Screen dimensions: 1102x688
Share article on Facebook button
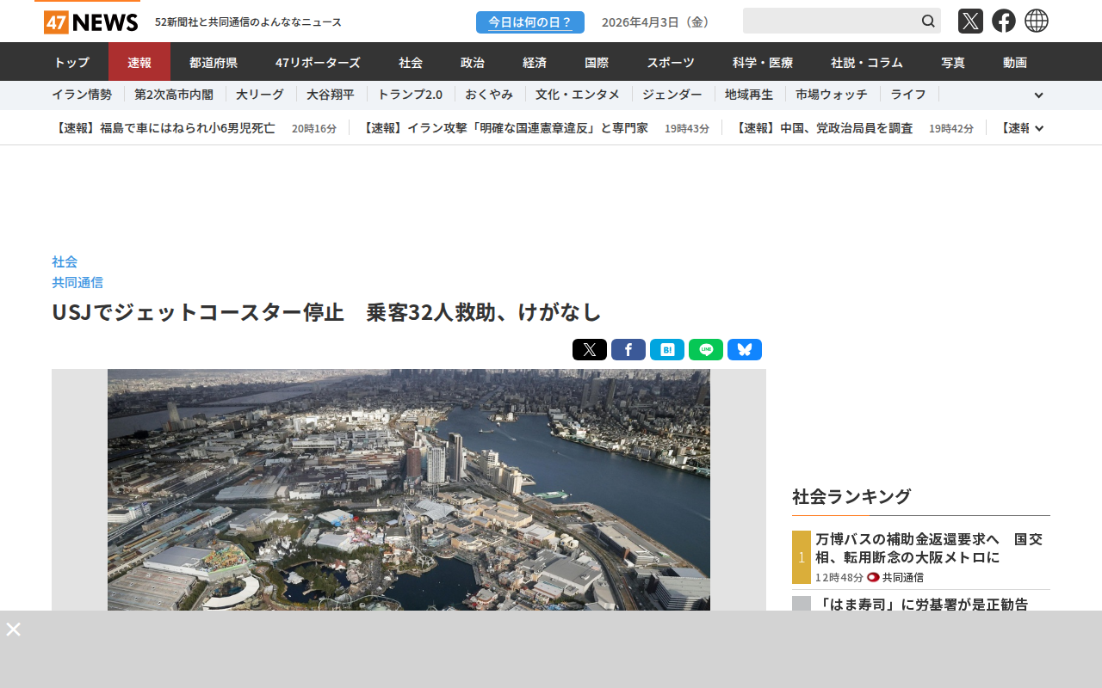[x=628, y=350]
